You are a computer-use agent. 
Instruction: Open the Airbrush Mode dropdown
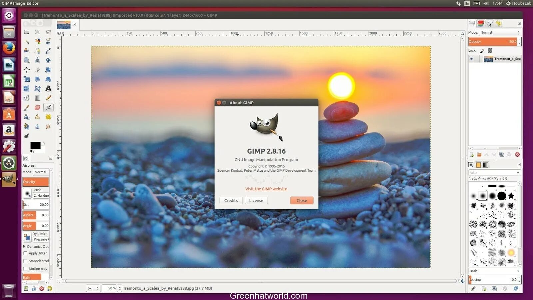tap(41, 172)
